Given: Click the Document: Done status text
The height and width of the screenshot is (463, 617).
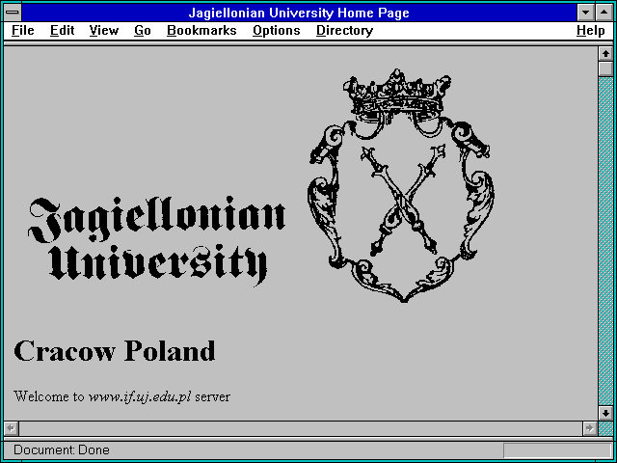Looking at the screenshot, I should point(62,449).
